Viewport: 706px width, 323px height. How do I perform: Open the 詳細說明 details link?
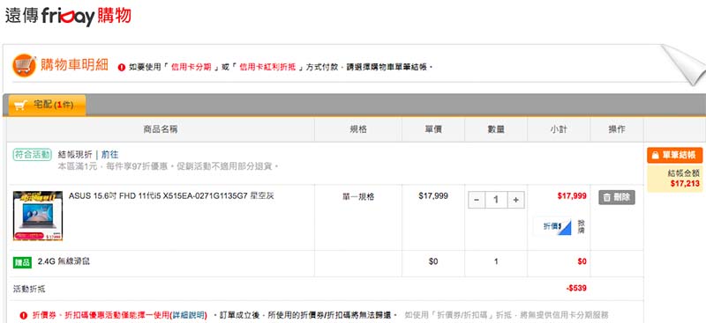(188, 315)
